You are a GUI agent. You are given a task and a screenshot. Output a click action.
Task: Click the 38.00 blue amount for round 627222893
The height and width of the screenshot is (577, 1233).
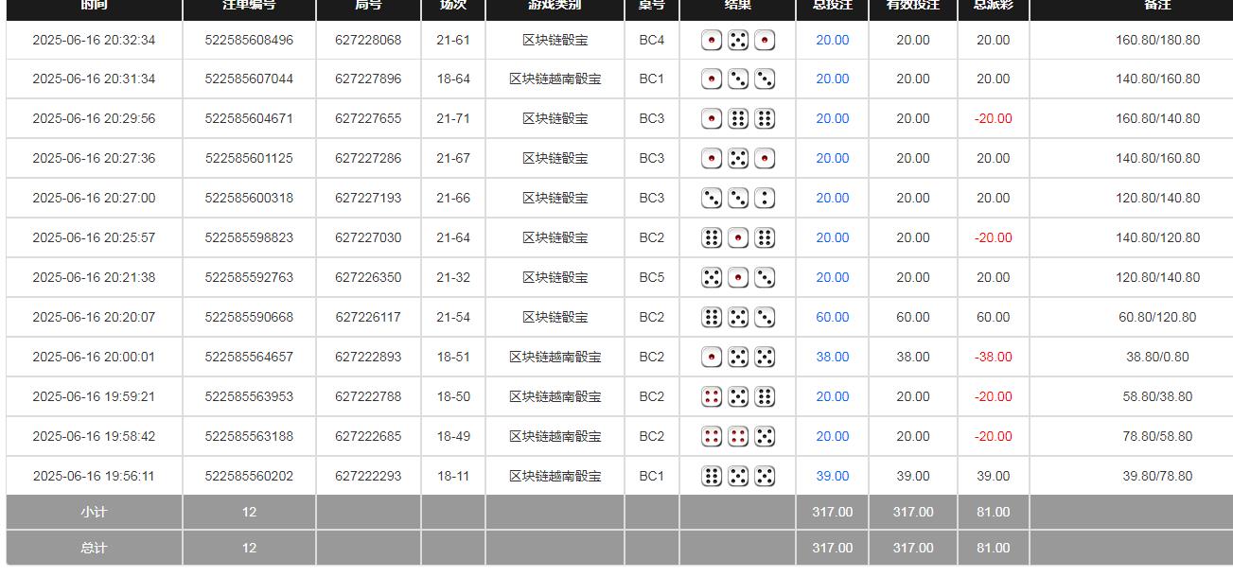831,357
